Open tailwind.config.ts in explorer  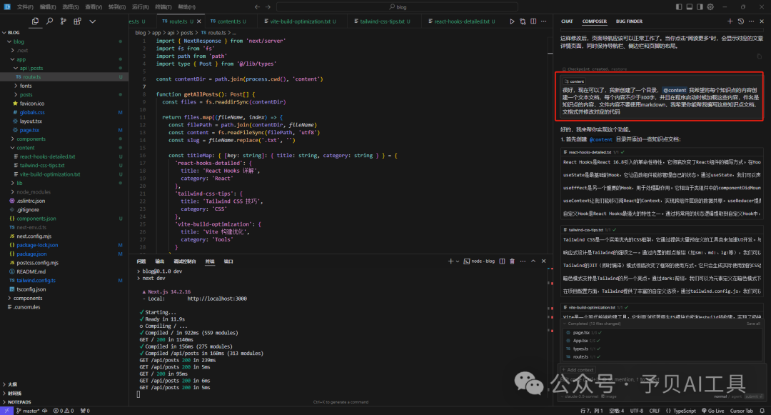click(36, 280)
